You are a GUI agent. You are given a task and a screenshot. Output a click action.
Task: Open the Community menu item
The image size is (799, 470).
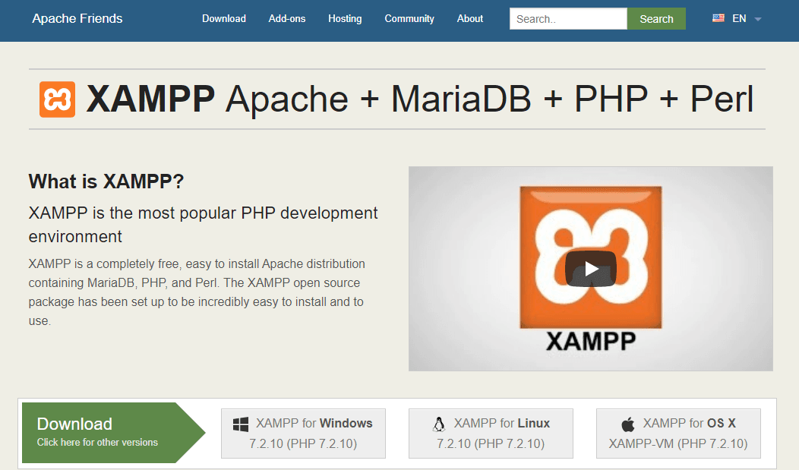point(409,19)
